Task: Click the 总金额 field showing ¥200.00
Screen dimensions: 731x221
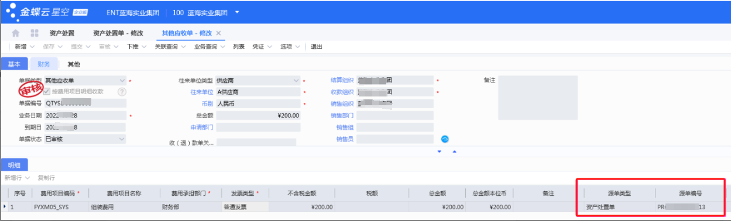Action: (258, 115)
